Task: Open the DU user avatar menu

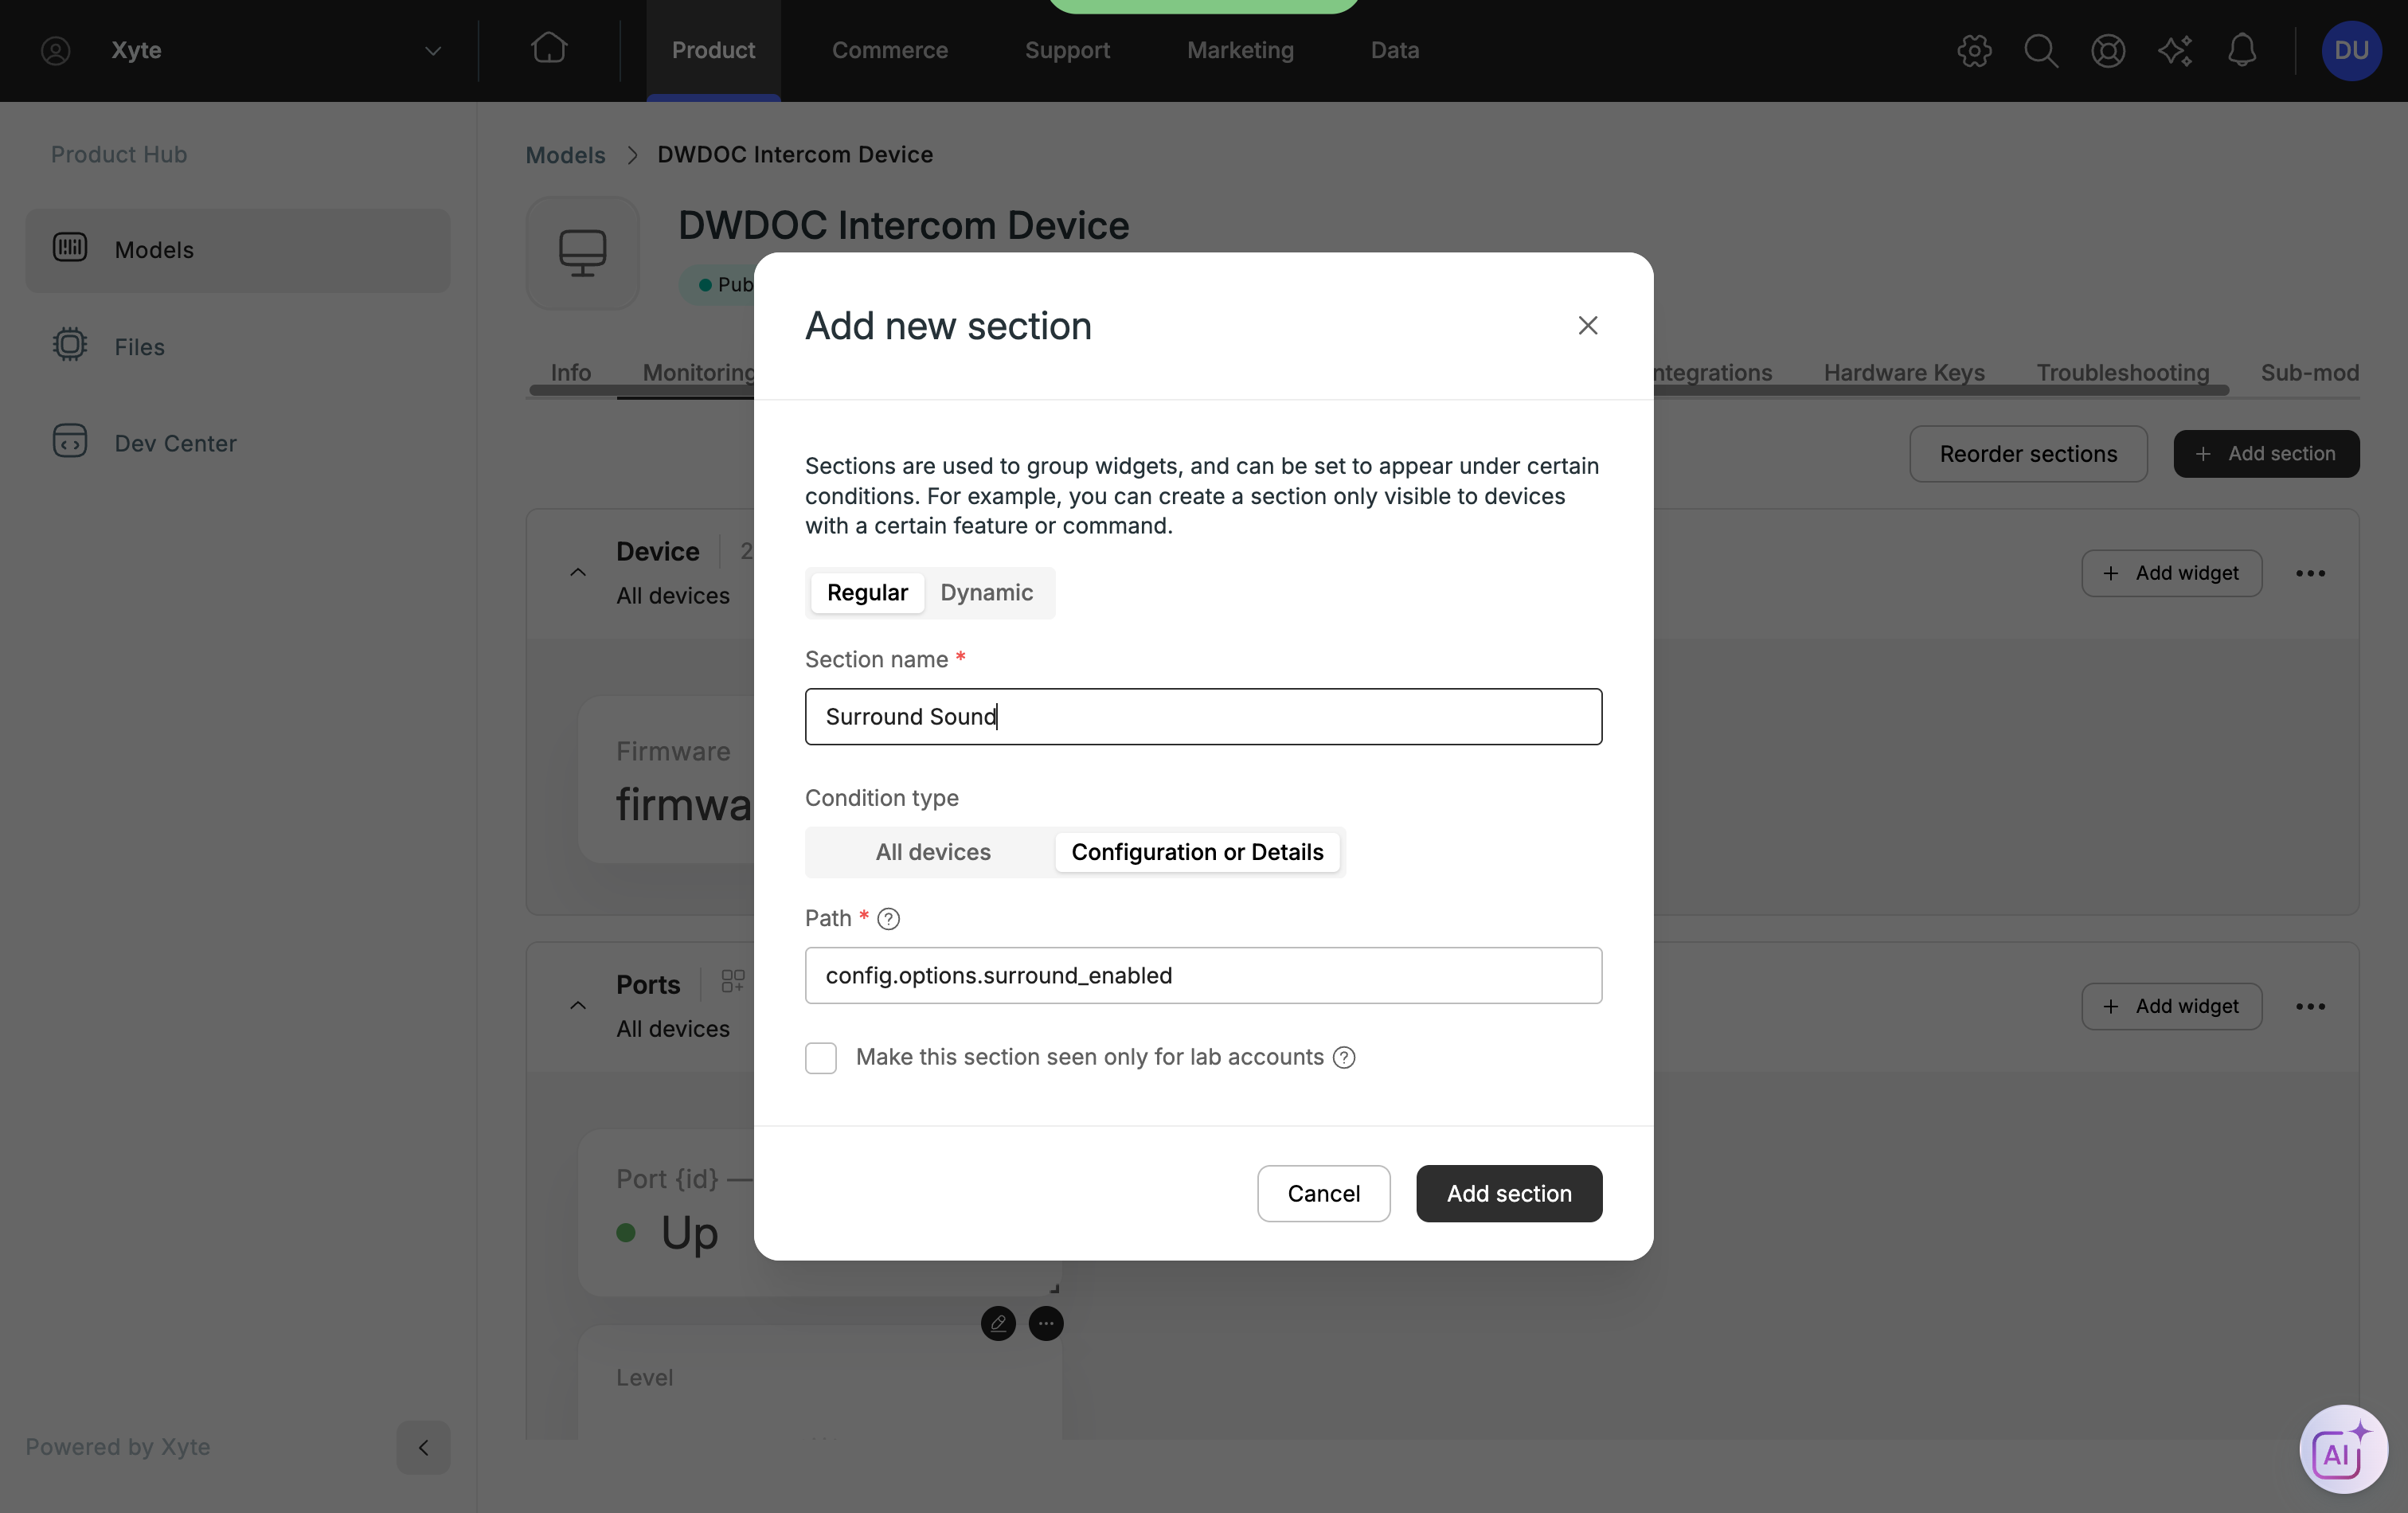Action: [2351, 50]
